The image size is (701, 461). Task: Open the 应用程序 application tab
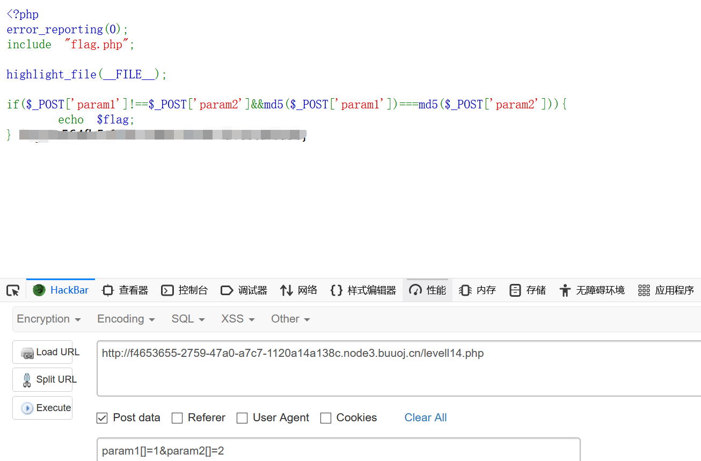coord(666,290)
